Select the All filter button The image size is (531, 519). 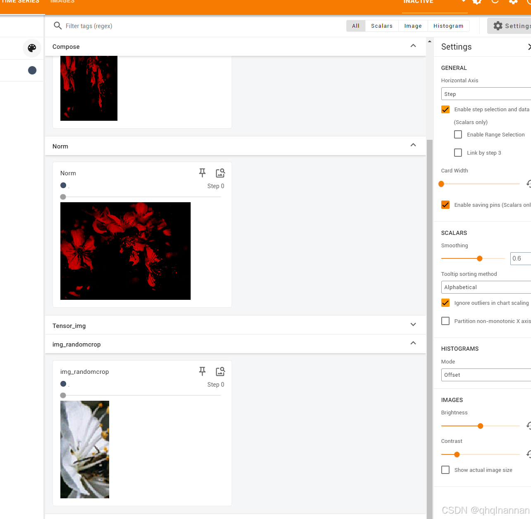pyautogui.click(x=356, y=26)
